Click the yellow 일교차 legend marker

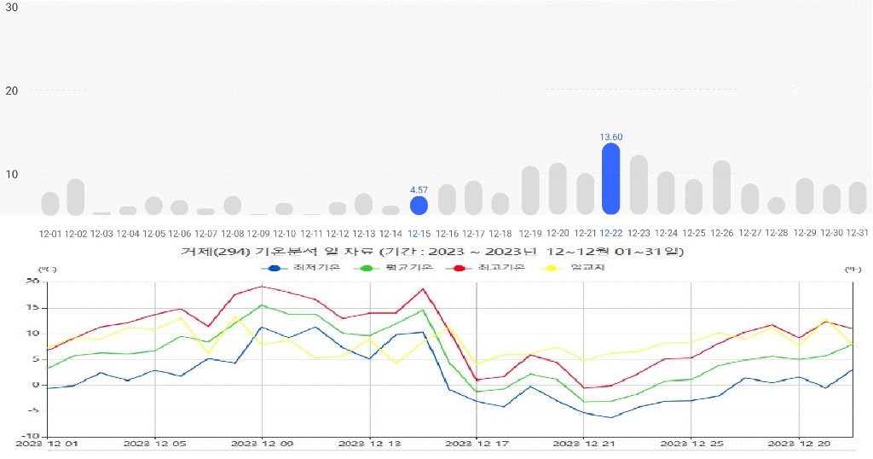coord(551,268)
